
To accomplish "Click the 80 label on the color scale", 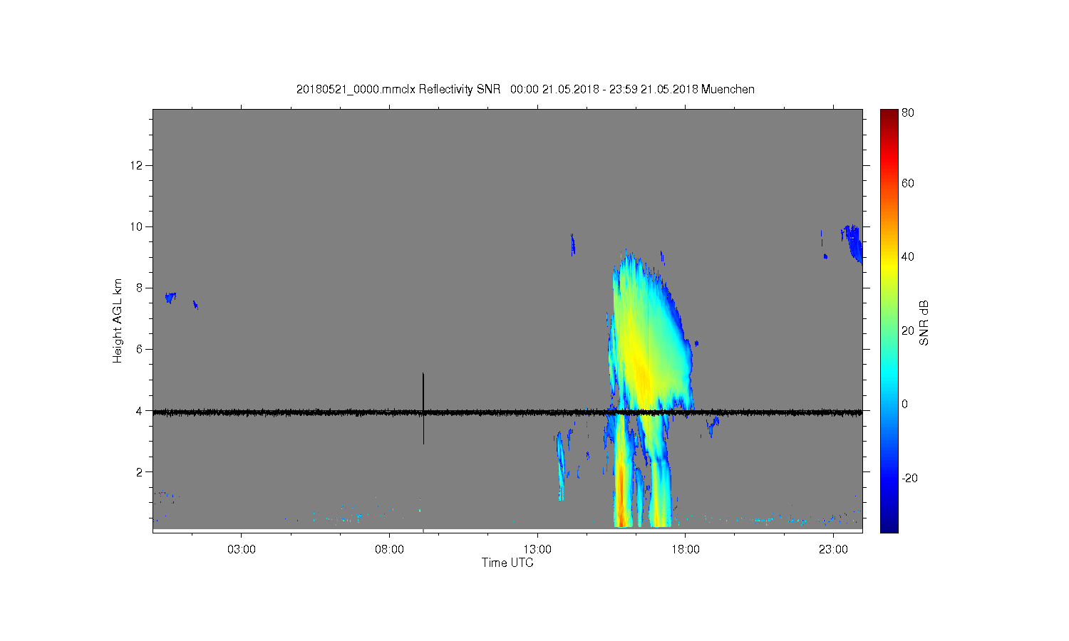I will [908, 113].
